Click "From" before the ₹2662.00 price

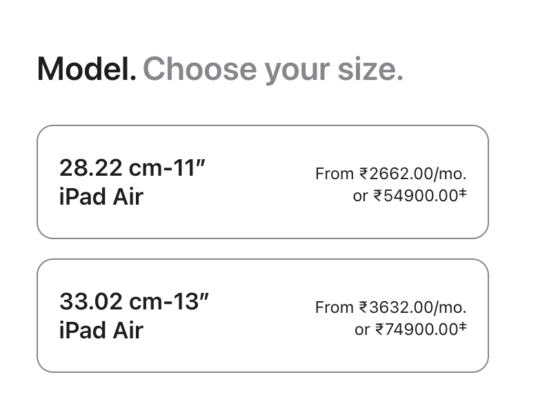coord(335,174)
